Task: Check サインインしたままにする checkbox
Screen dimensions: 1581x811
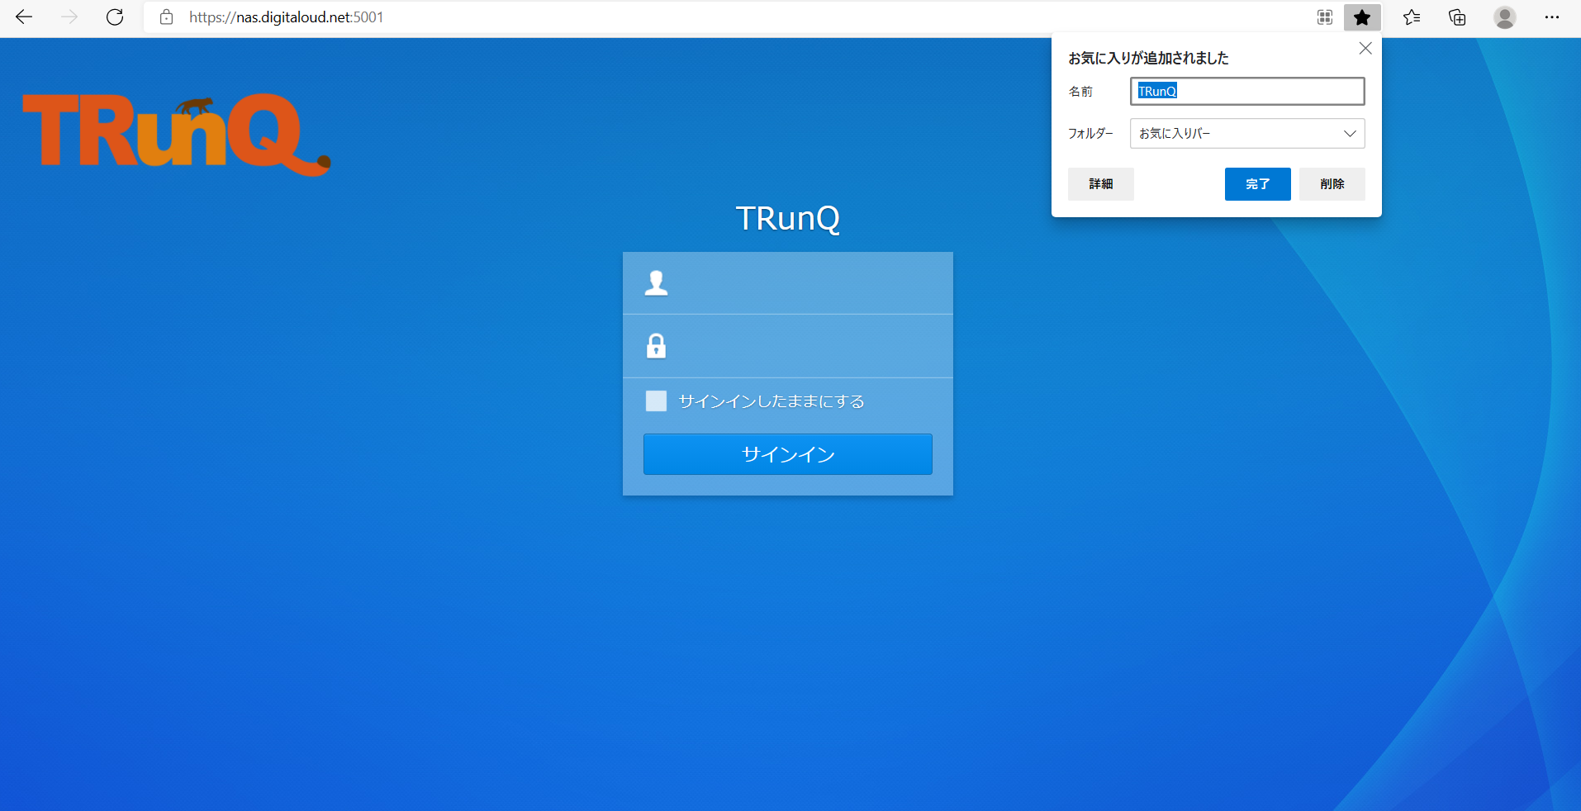Action: point(656,401)
